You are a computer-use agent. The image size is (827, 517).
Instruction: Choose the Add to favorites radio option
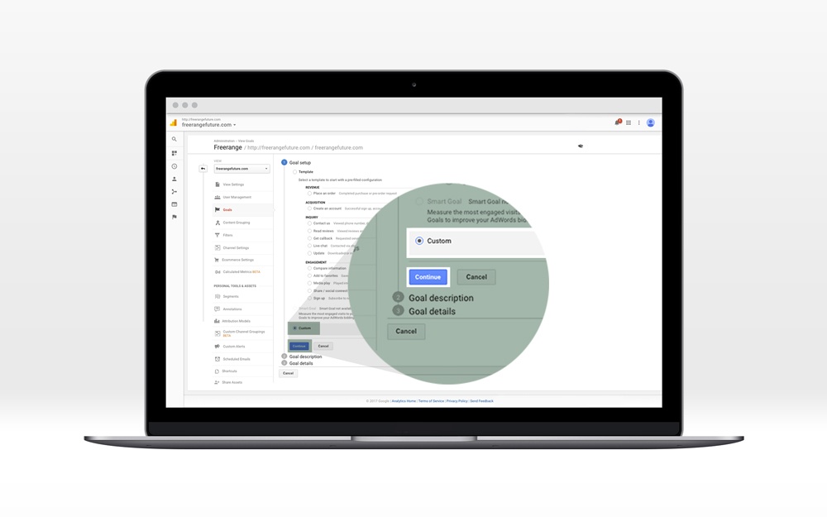pos(309,275)
